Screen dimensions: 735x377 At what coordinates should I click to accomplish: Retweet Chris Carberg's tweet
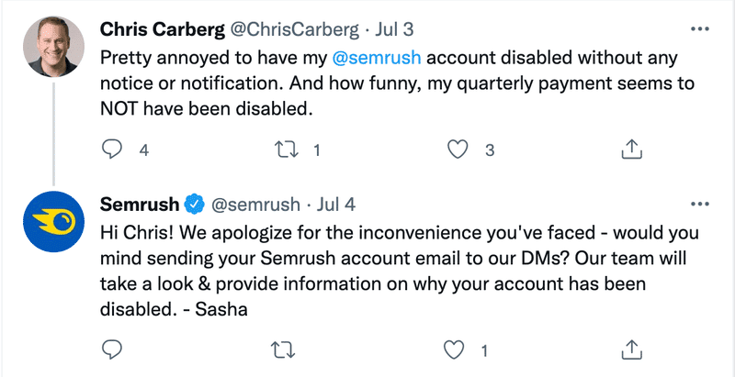[286, 150]
